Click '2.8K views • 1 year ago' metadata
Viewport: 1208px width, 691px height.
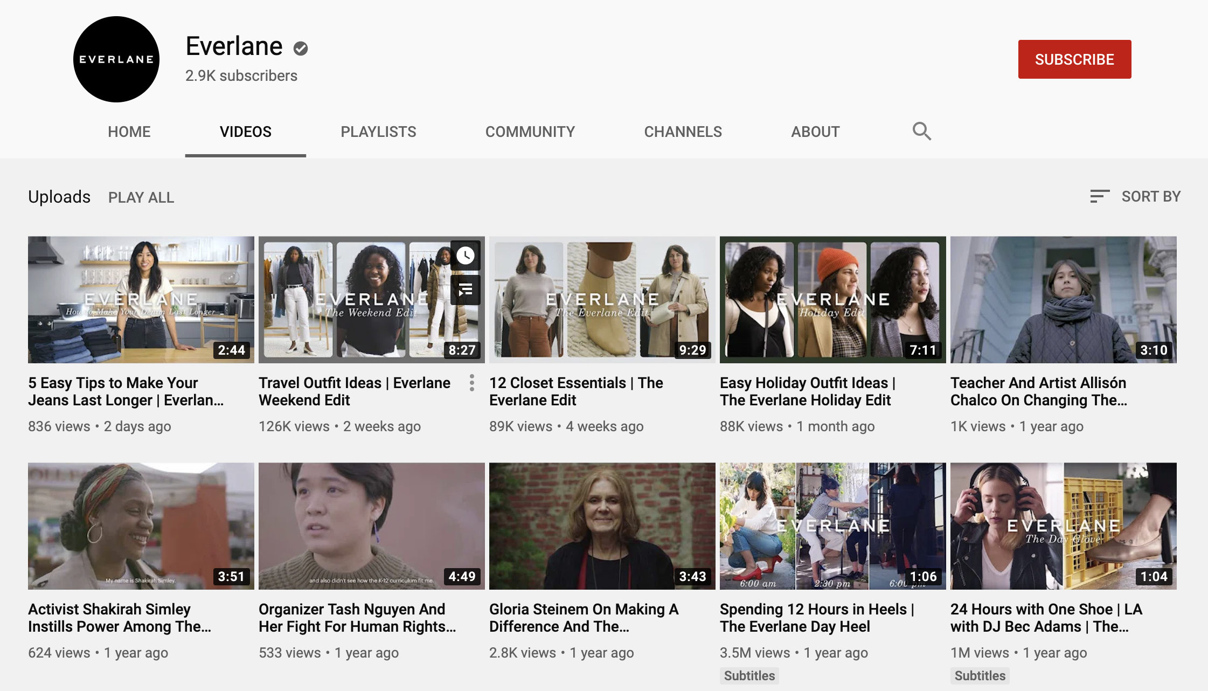(561, 653)
